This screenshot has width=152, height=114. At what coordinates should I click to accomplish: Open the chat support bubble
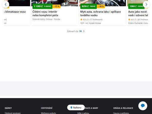click(x=143, y=106)
